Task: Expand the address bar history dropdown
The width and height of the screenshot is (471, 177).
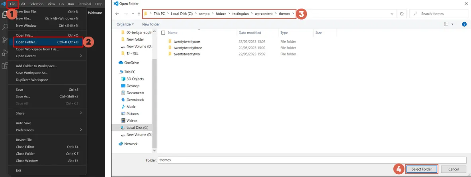Action: point(392,14)
